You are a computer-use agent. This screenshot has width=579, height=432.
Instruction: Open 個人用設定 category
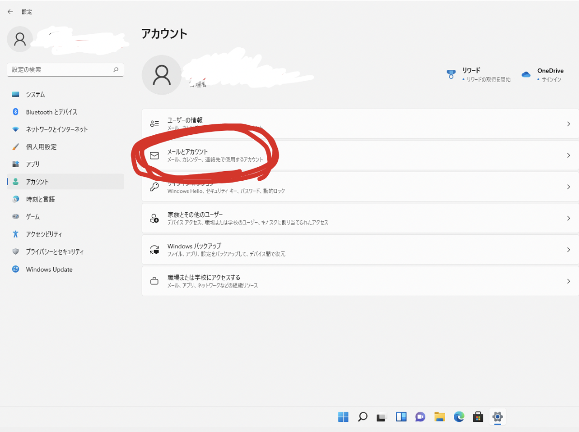[x=65, y=147]
